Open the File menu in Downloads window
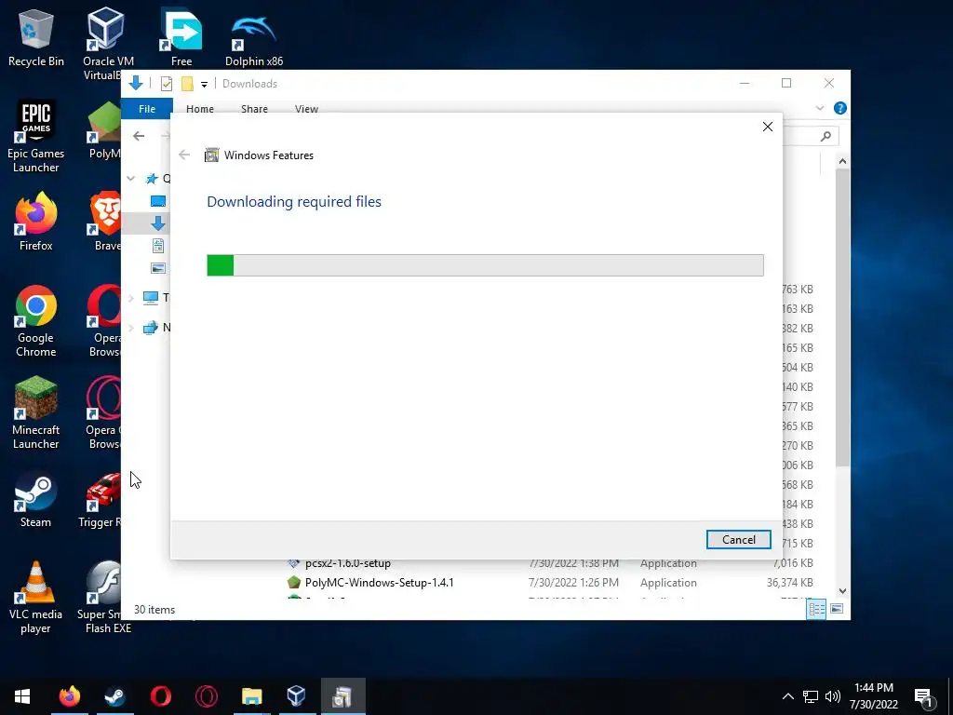This screenshot has height=715, width=953. pos(147,109)
